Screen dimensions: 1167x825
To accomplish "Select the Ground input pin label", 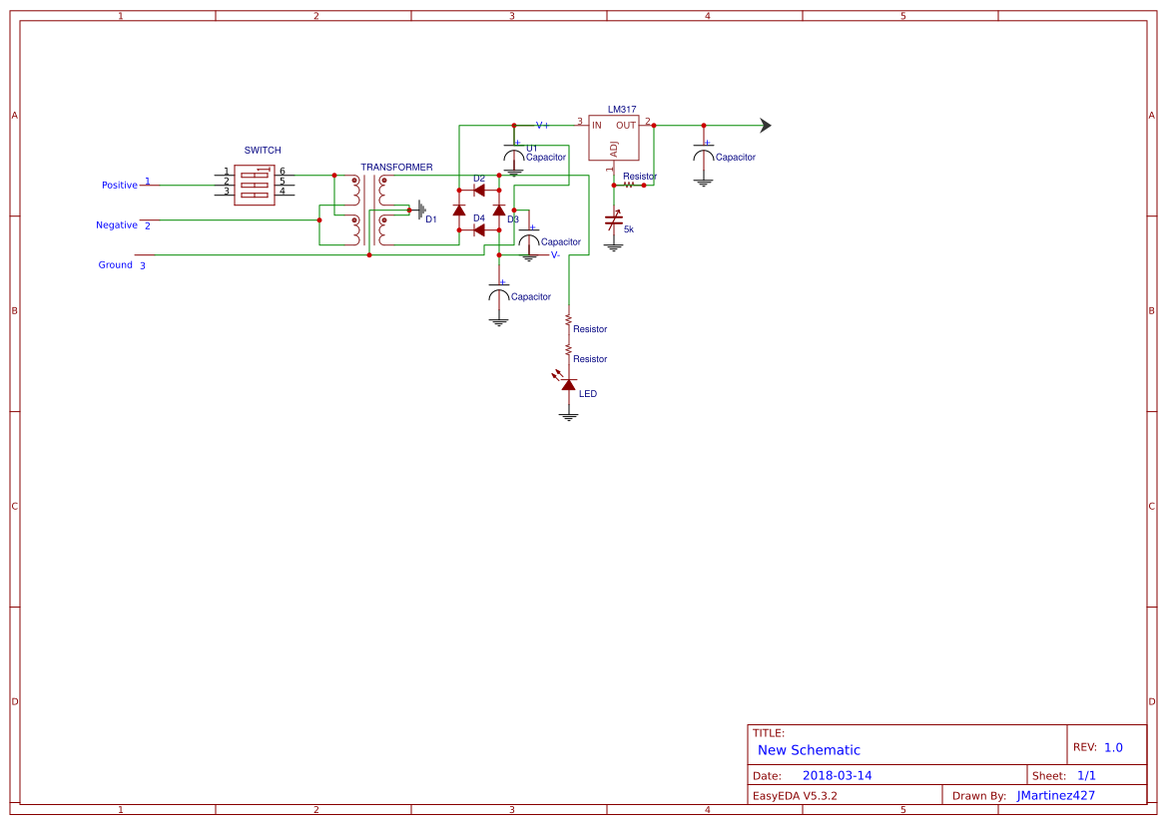I will point(116,264).
